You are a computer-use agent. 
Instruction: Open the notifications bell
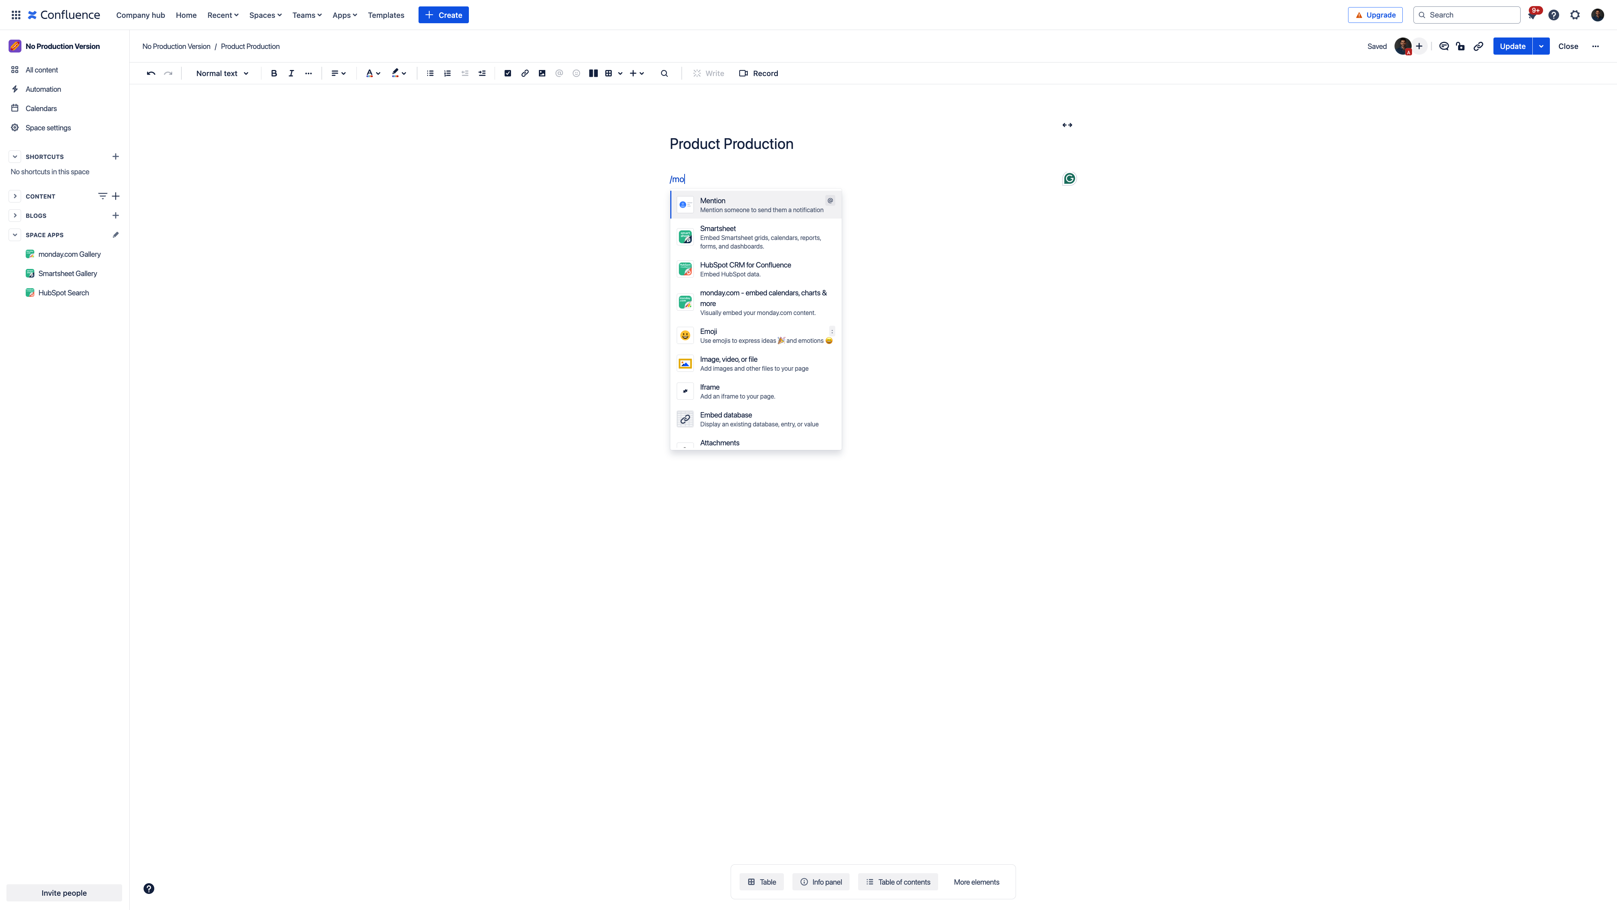coord(1532,15)
